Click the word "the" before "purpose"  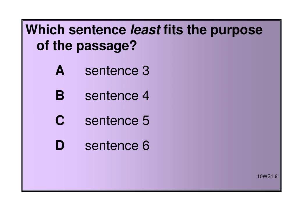point(197,30)
